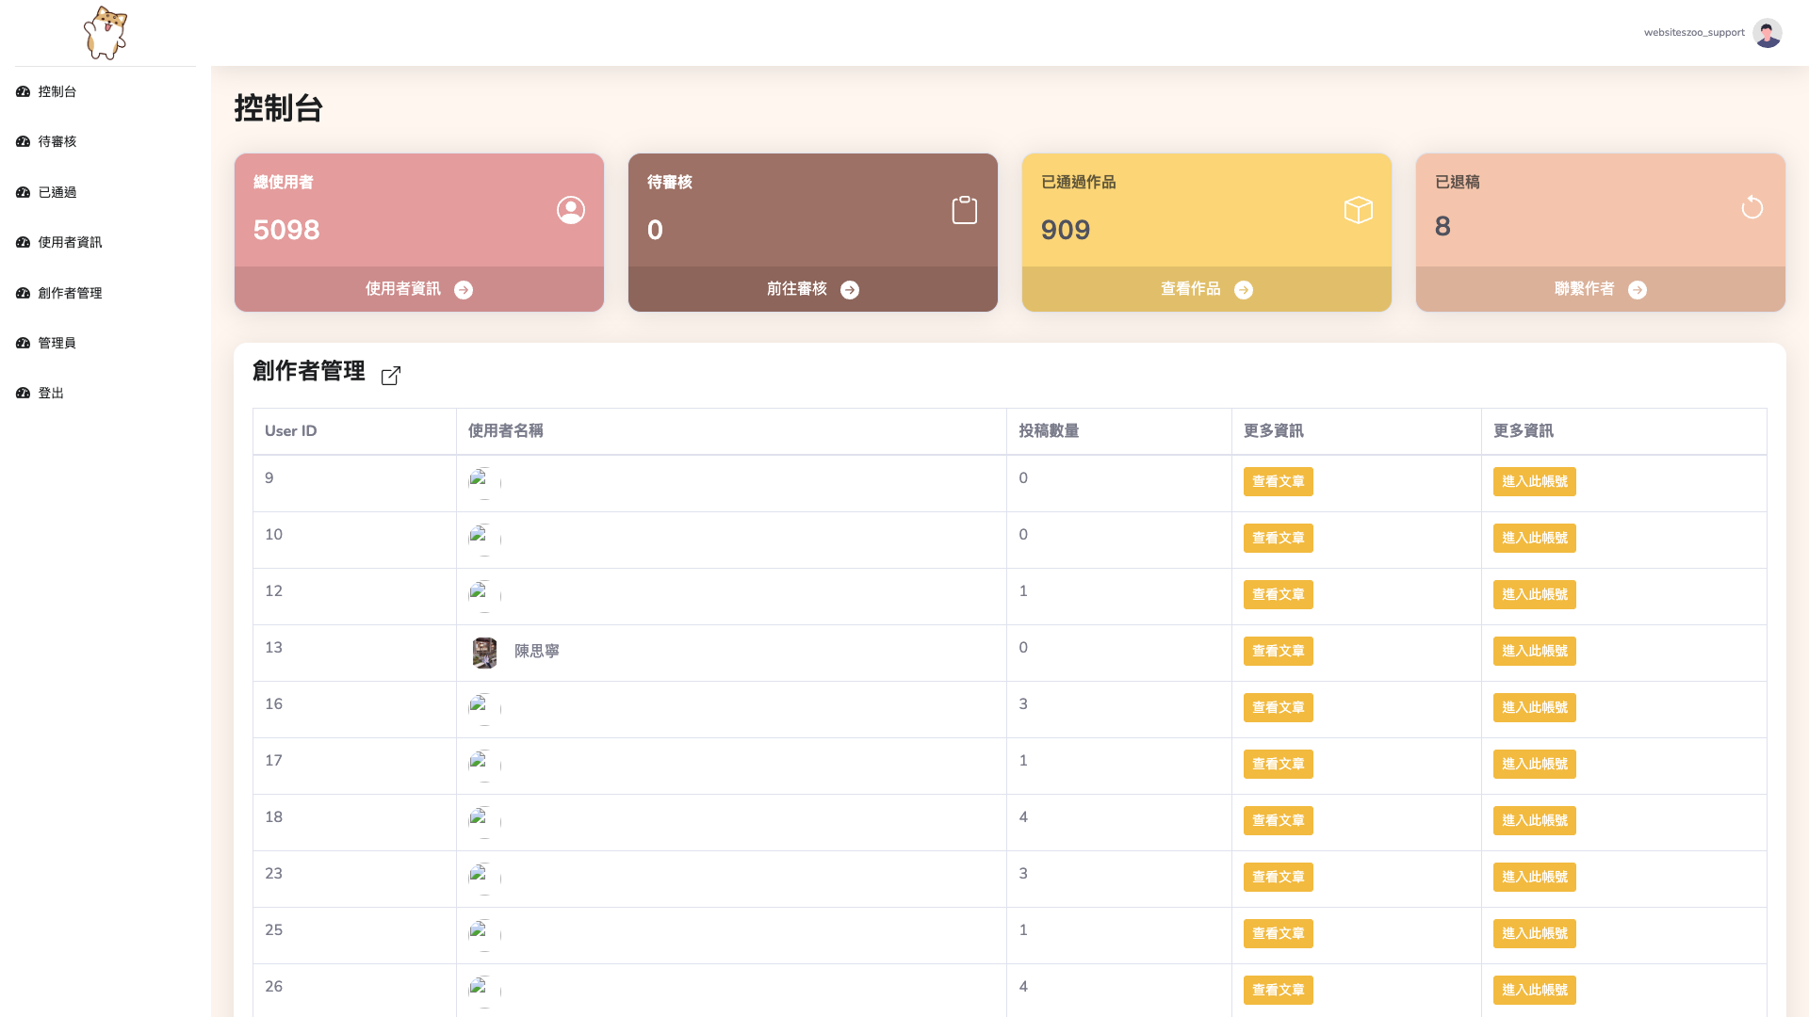Viewport: 1809px width, 1017px height.
Task: Open the external link icon beside 創作者管理
Action: [x=391, y=376]
